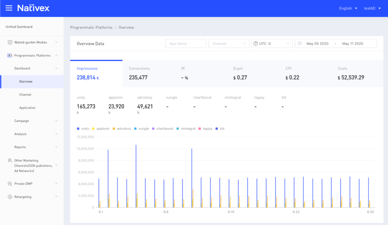Select the Impressions tab
The height and width of the screenshot is (225, 388).
[87, 68]
